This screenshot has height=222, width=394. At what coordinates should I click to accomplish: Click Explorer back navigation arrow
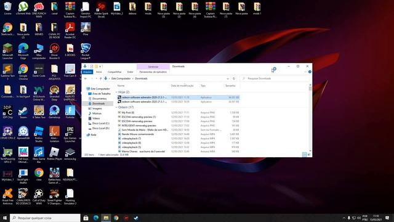pos(86,78)
